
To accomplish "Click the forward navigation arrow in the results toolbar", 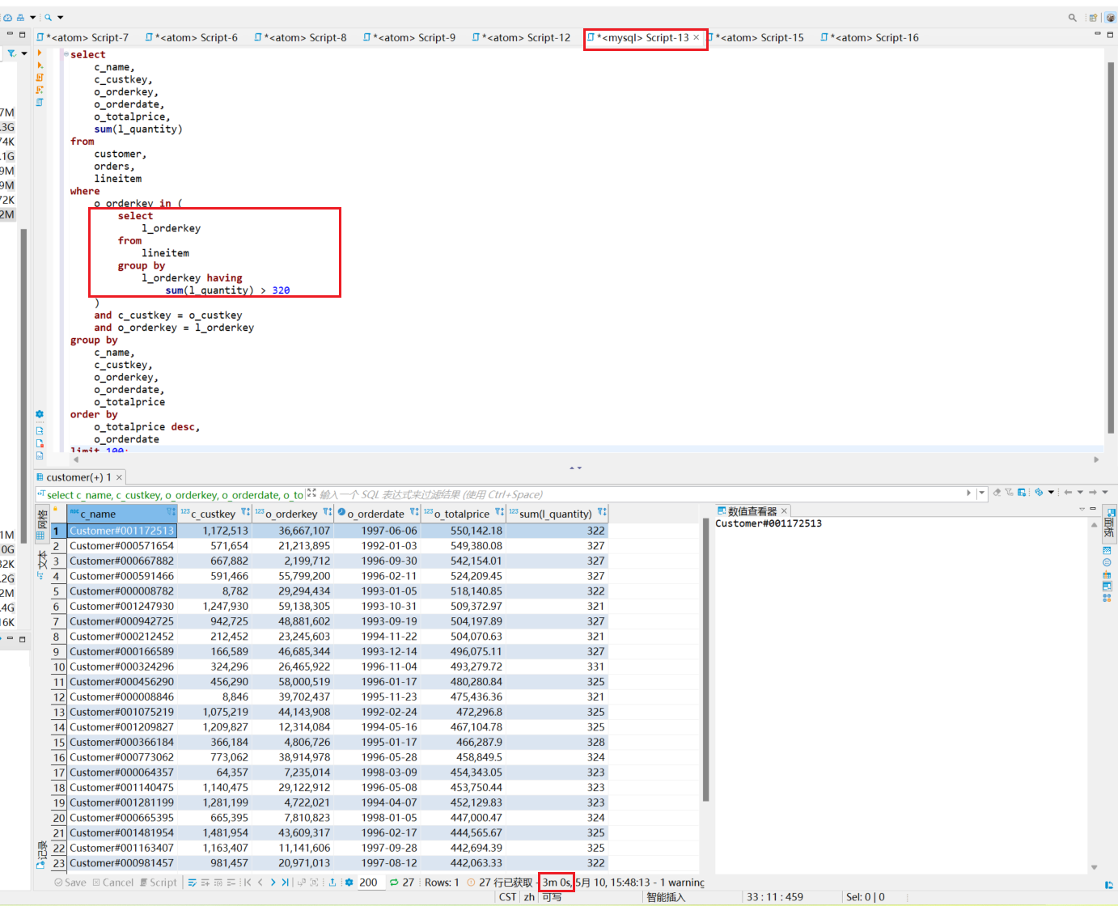I will tap(1093, 493).
